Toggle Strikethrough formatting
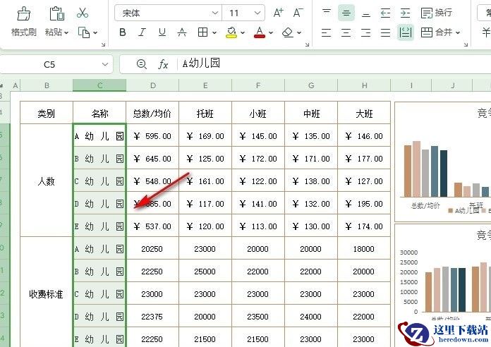The image size is (491, 347). coord(182,32)
